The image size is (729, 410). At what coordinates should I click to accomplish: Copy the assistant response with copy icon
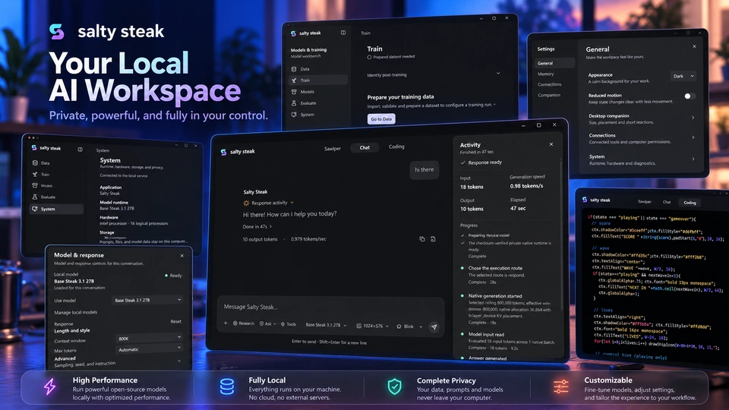pyautogui.click(x=421, y=239)
